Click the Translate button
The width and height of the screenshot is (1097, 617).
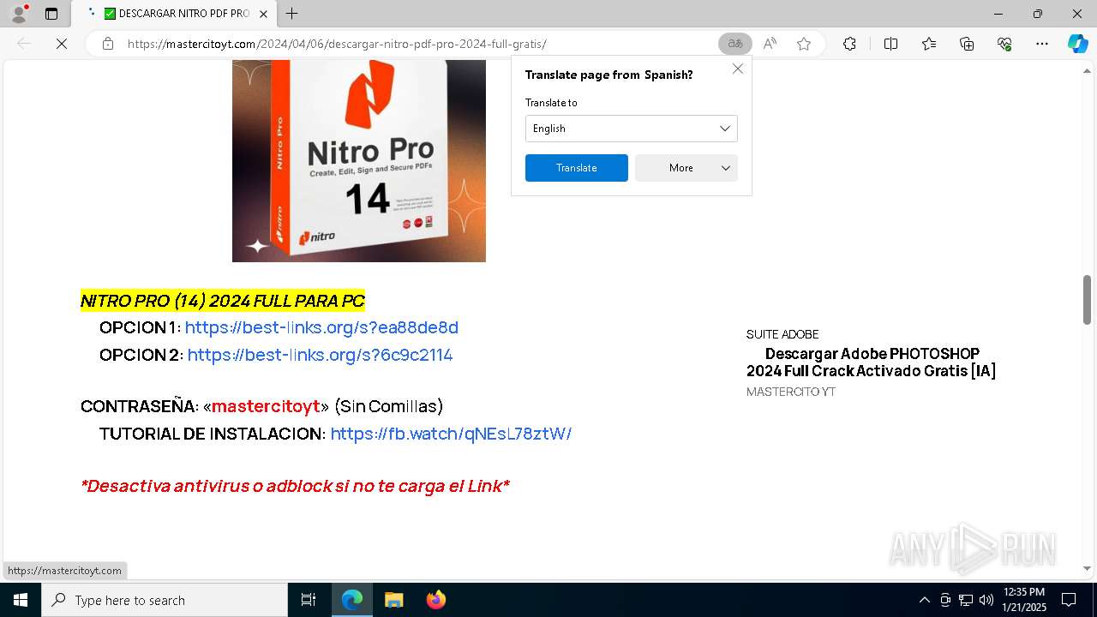576,168
